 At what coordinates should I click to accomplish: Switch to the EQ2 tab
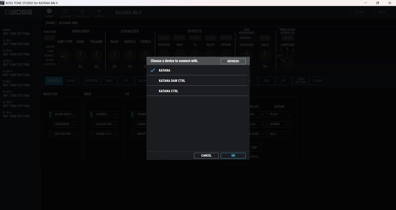click(266, 81)
